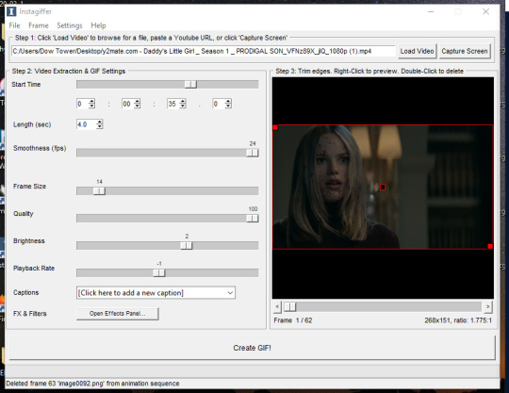Click the top-left red crop handle
The image size is (509, 393).
coord(275,127)
